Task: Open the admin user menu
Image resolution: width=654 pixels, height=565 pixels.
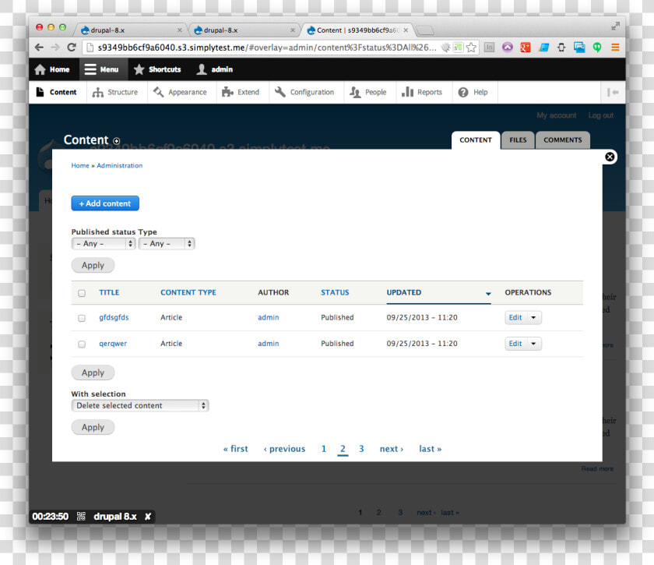Action: click(x=214, y=69)
